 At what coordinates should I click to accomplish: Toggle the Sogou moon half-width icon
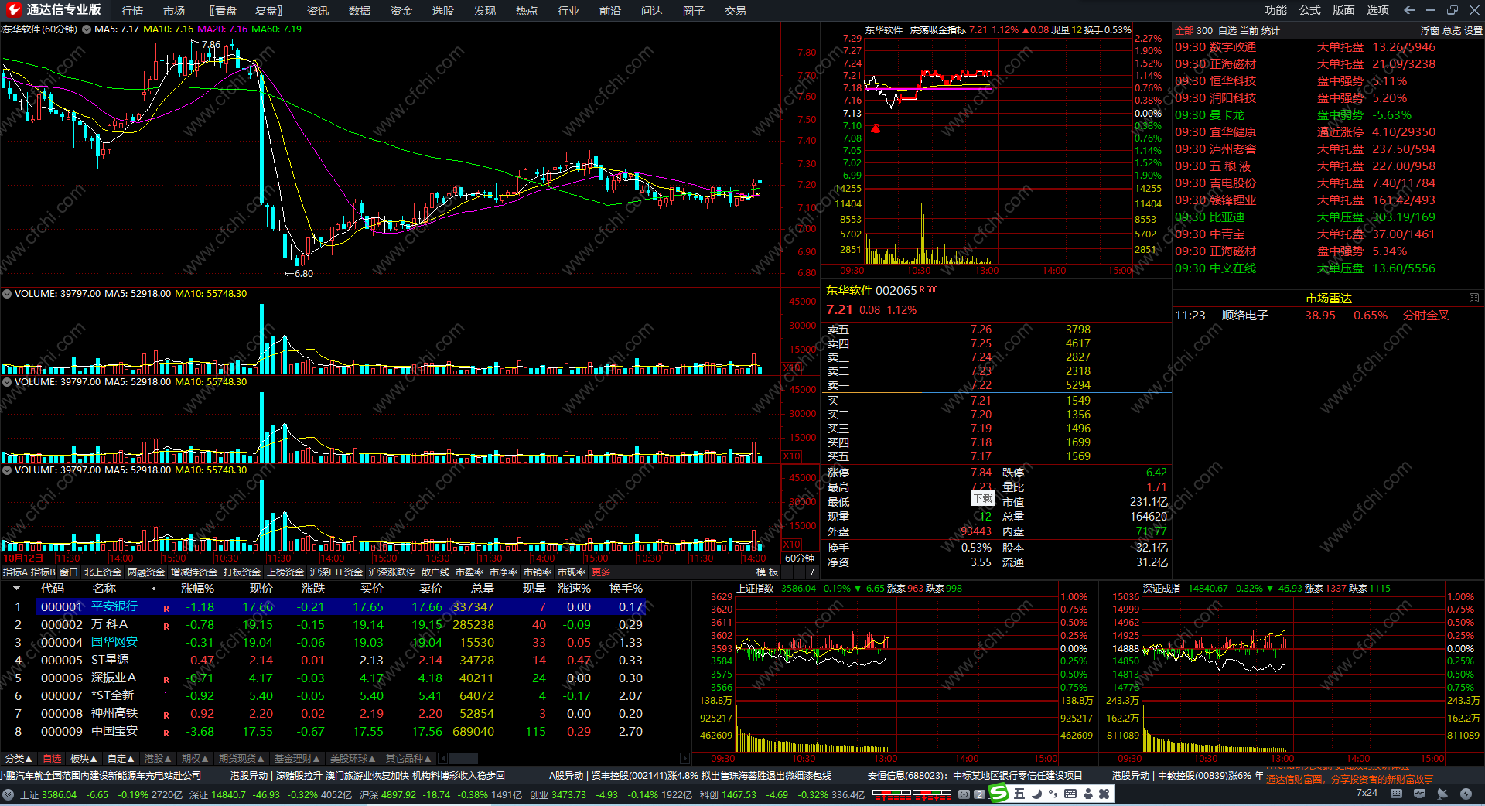point(1036,794)
